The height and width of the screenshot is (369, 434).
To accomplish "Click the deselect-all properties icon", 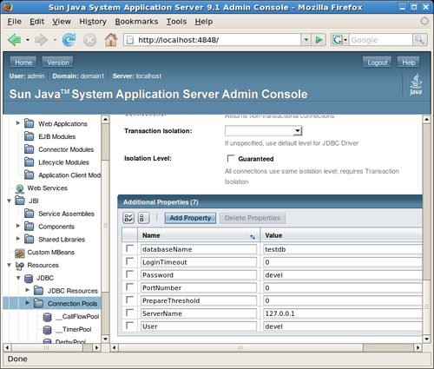I will 143,218.
